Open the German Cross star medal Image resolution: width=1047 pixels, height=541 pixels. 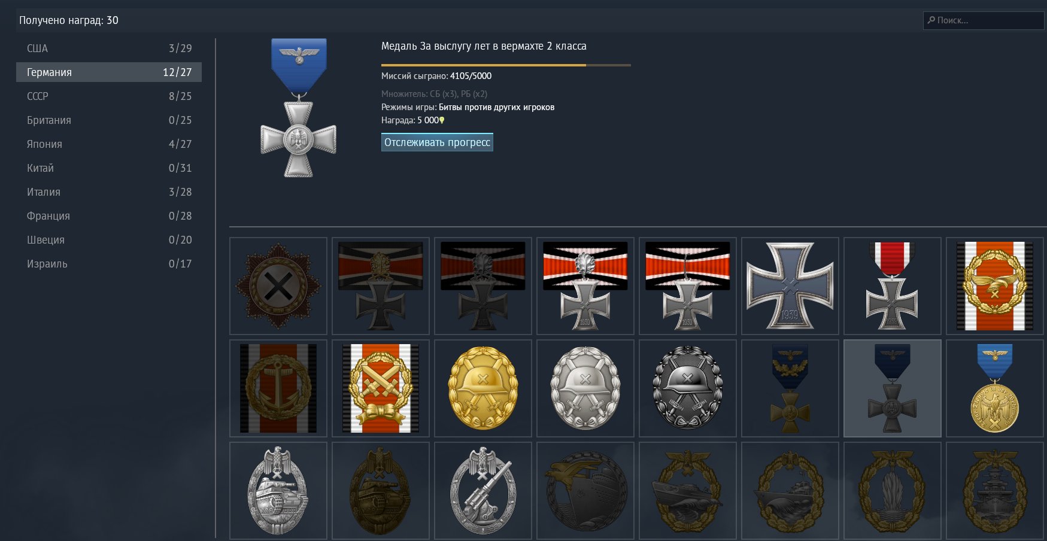[x=278, y=286]
